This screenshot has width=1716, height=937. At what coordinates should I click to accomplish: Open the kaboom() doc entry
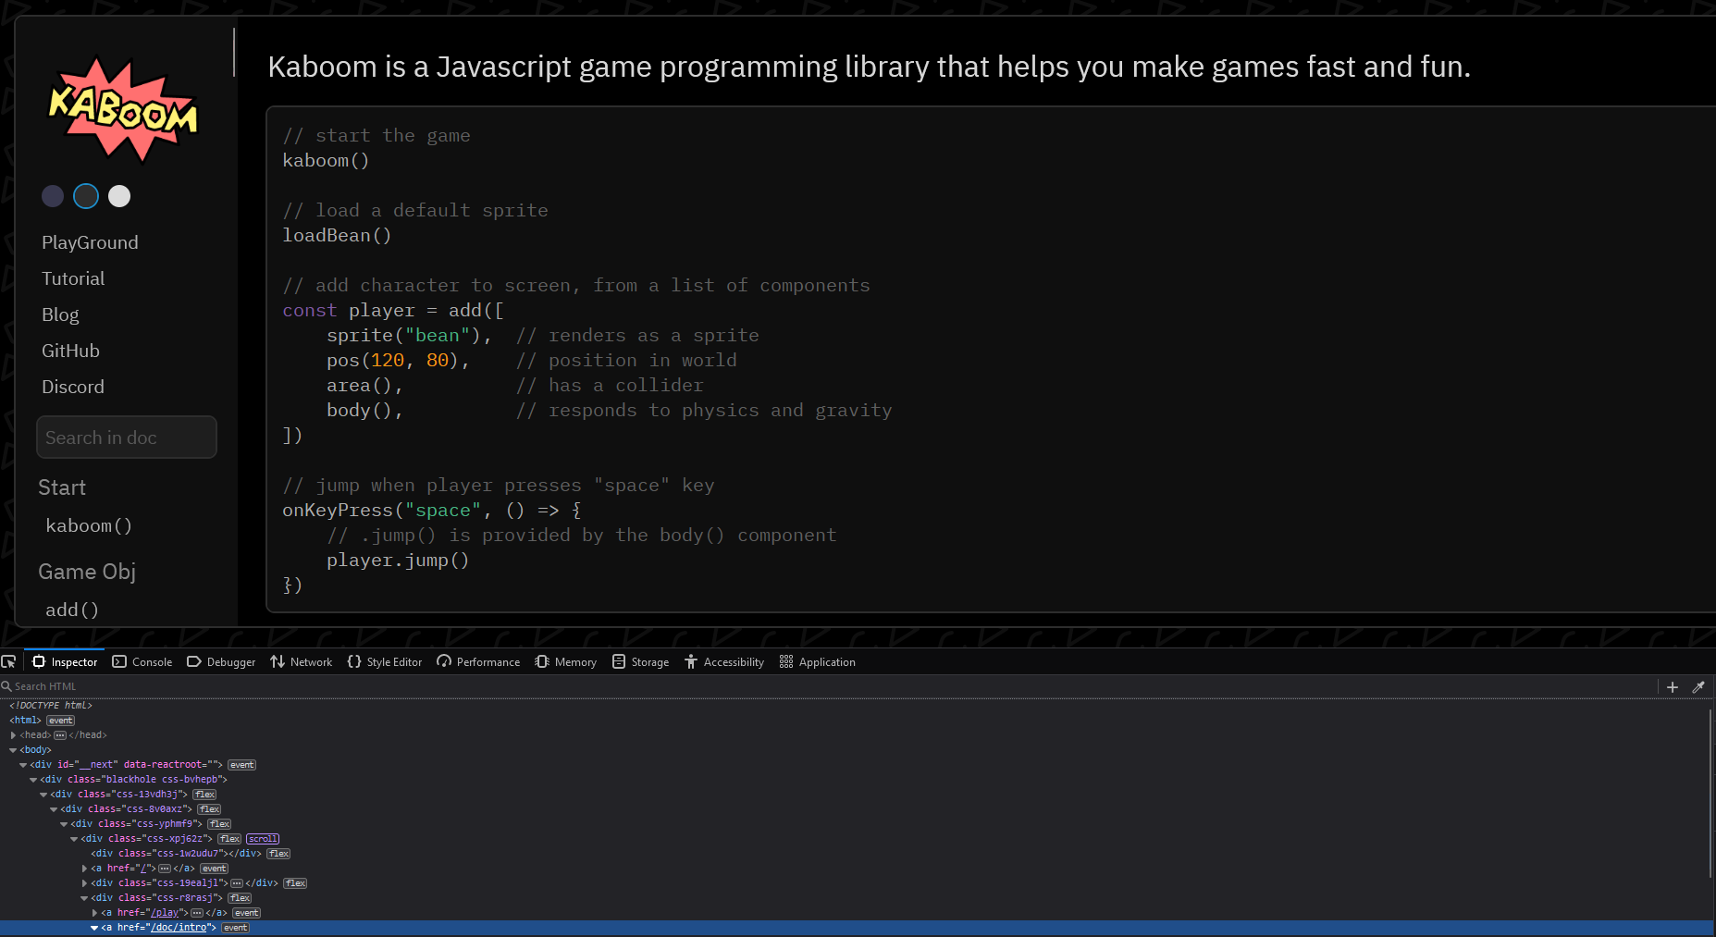coord(89,525)
